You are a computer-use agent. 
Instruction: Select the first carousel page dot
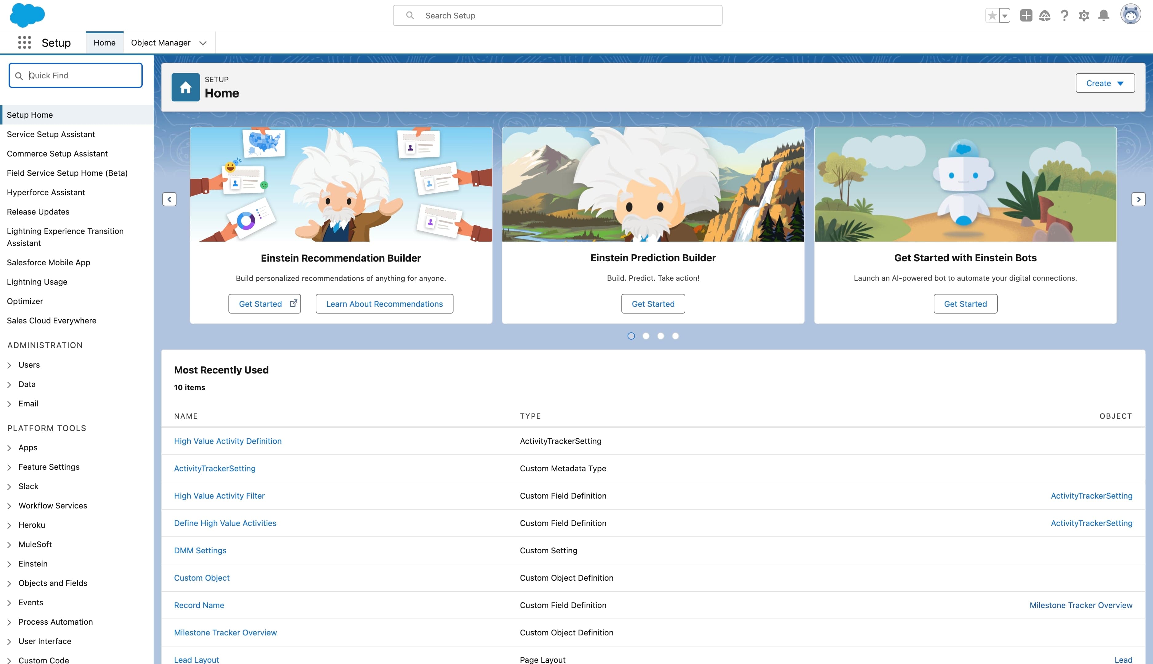coord(631,336)
